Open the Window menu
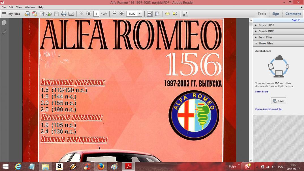304x171 pixels. (30, 7)
